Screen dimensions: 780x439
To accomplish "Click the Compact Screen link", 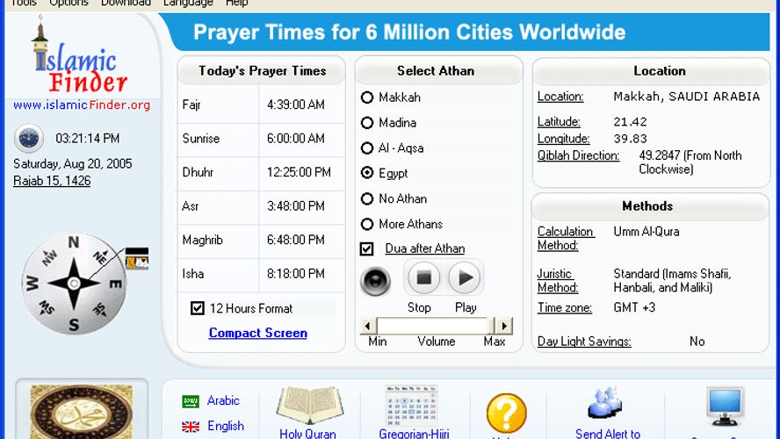I will click(x=257, y=333).
